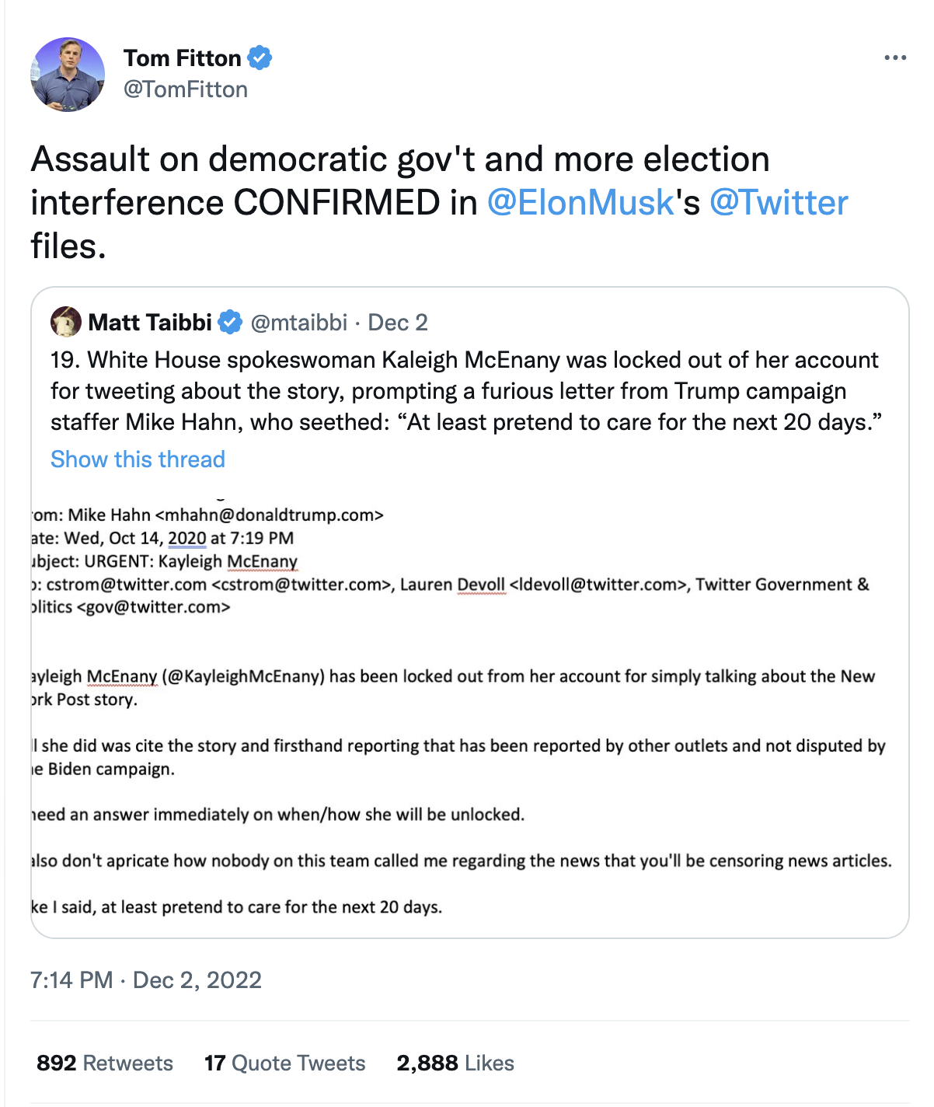Click the quoted tweet text about Kaleigh McEnany

pos(466,391)
